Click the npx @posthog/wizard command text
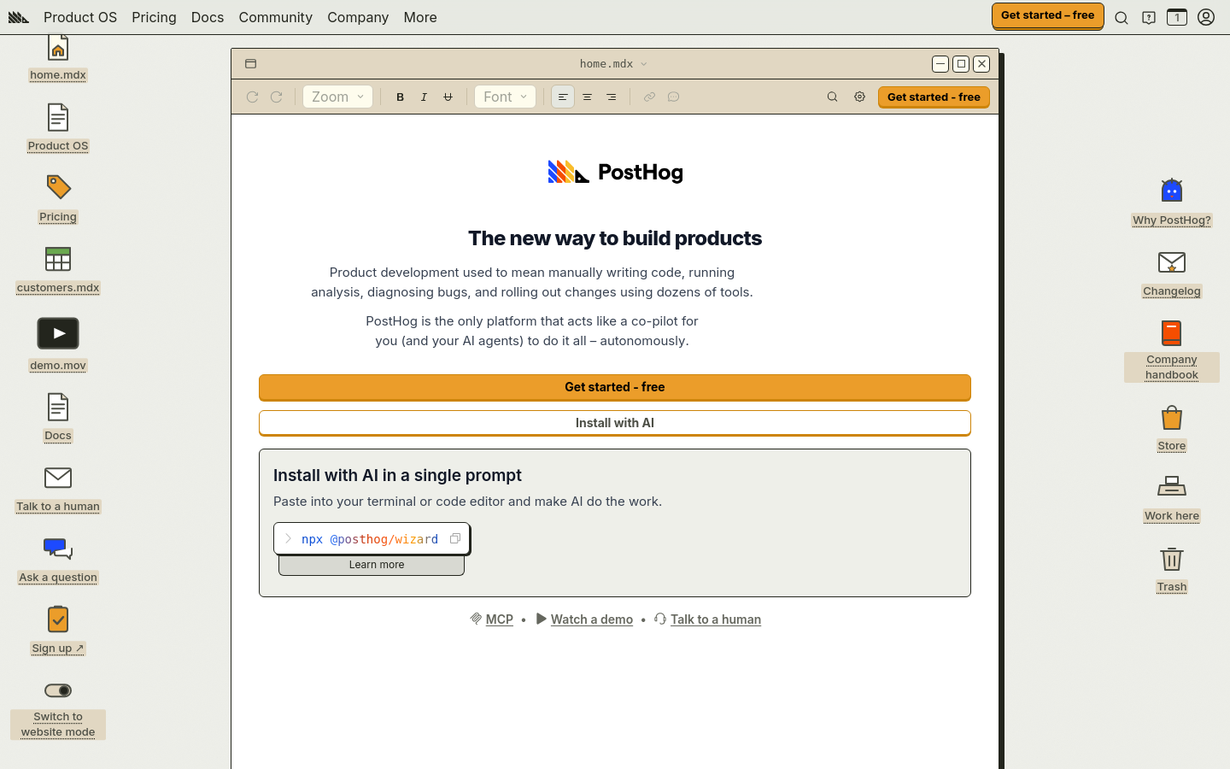1230x769 pixels. [370, 539]
